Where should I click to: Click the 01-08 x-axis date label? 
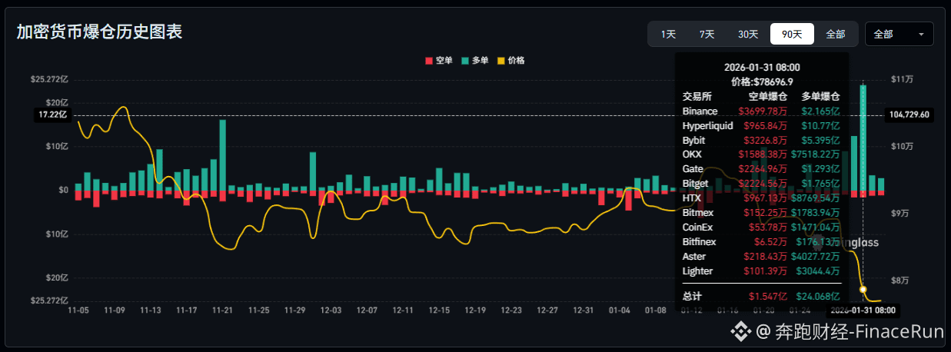pos(656,310)
